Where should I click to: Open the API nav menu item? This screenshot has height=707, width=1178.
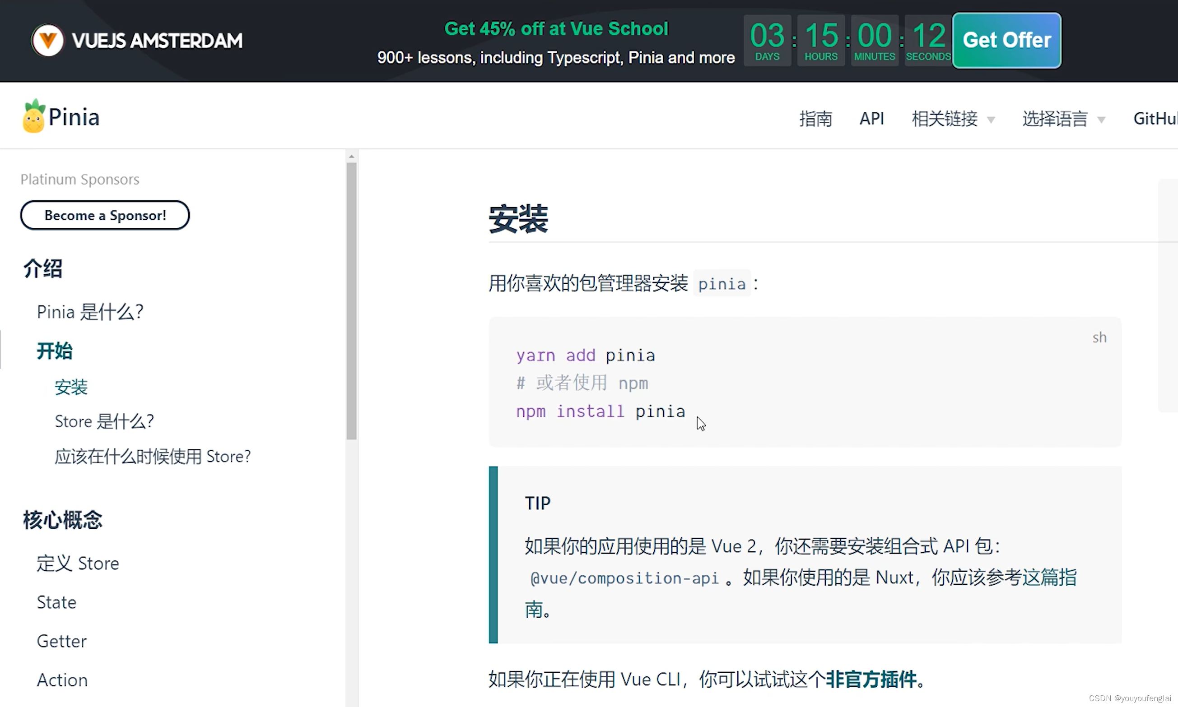pos(871,119)
